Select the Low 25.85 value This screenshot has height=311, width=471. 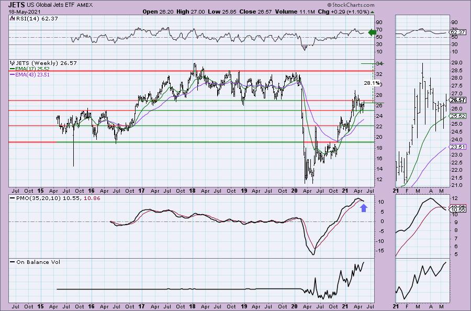tap(222, 12)
